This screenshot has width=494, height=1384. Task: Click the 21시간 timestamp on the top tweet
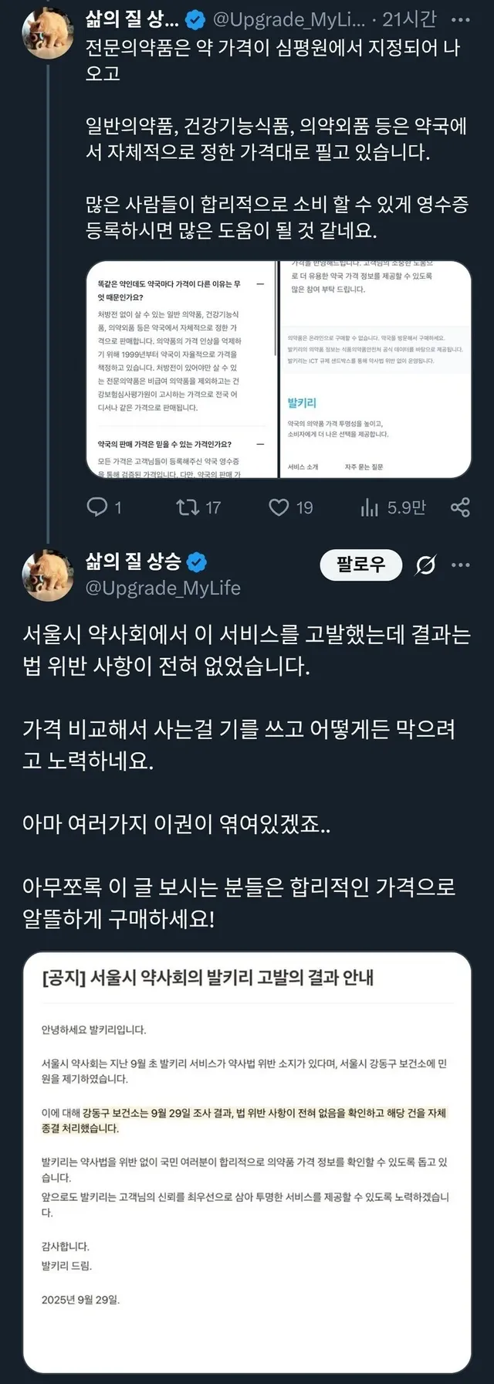click(409, 19)
